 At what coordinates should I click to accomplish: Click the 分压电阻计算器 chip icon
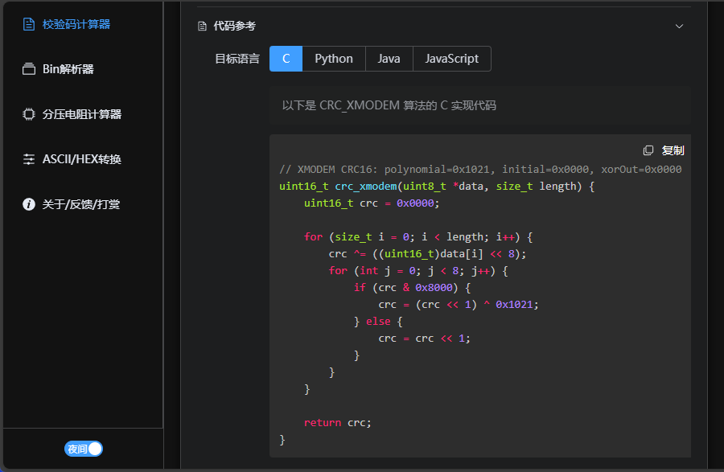(x=29, y=114)
